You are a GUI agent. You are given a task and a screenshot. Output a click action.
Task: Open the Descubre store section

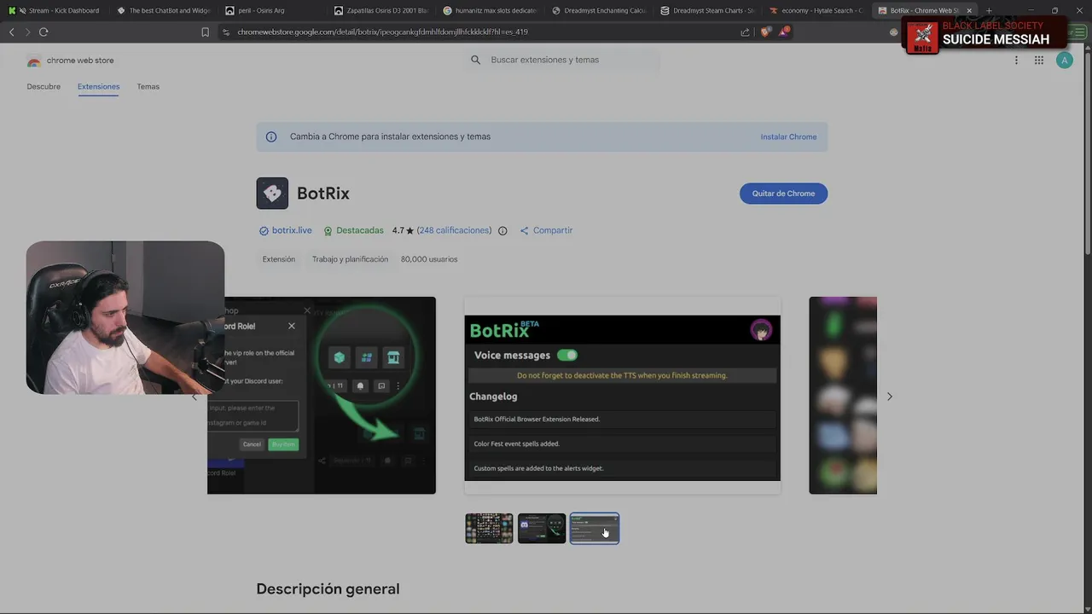tap(44, 87)
